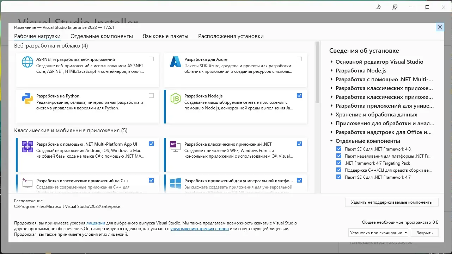Viewport: 452px width, 254px height.
Task: Click the Удалить неподдерживаемые компоненты button
Action: pos(392,202)
